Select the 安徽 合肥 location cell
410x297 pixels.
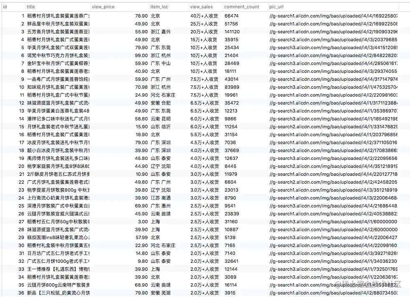point(161,103)
